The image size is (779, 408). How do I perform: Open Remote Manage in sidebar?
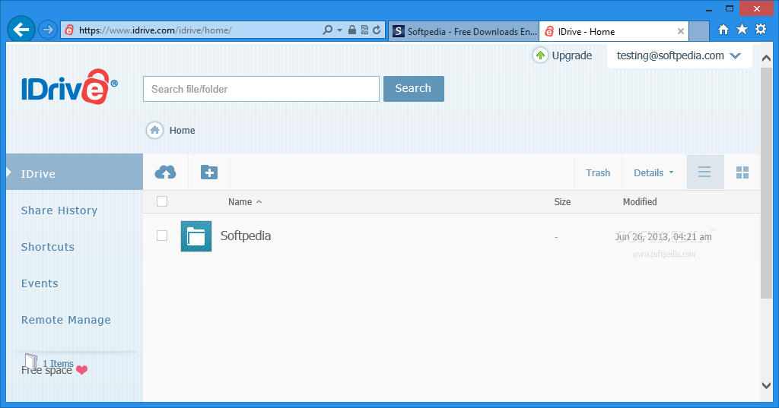click(66, 320)
